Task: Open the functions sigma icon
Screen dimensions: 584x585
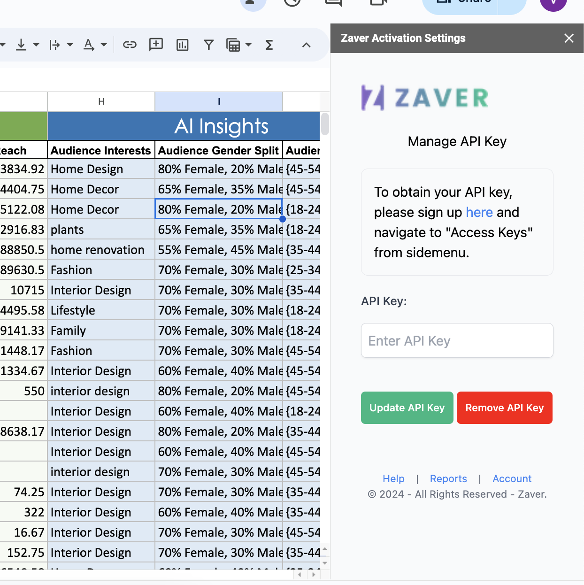Action: pos(269,45)
